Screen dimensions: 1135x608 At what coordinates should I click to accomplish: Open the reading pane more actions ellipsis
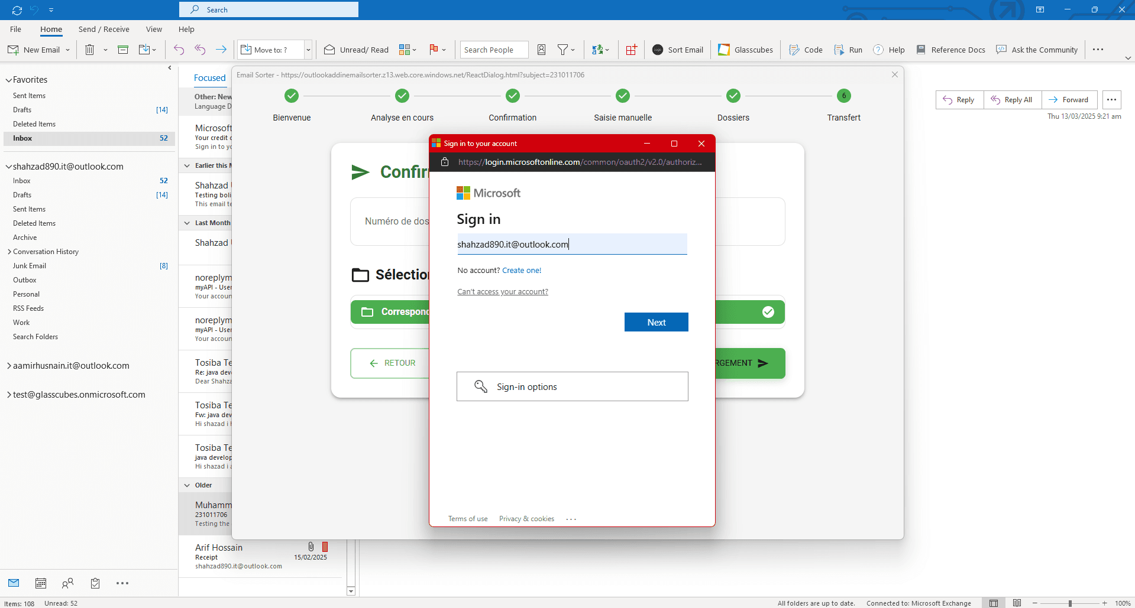pos(1112,100)
